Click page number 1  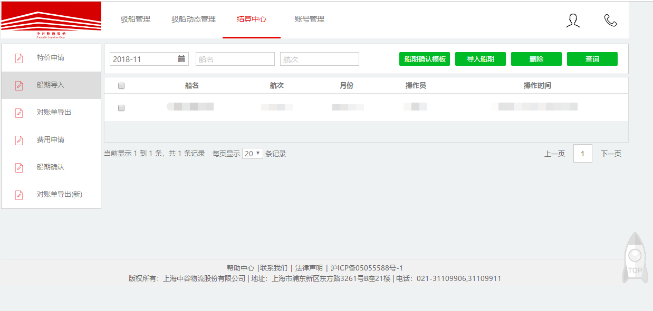point(583,154)
